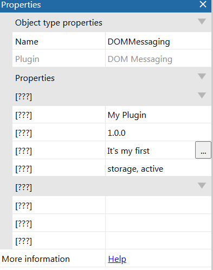The width and height of the screenshot is (213, 270).
Task: Collapse the second [???] group arrow
Action: [202, 186]
